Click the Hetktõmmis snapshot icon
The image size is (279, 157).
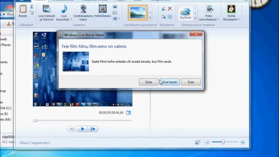(103, 9)
